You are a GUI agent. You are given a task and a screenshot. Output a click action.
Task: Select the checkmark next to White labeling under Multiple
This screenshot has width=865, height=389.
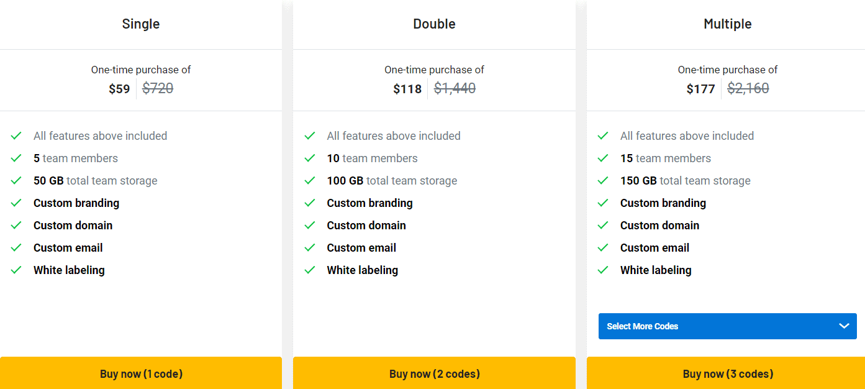point(603,270)
